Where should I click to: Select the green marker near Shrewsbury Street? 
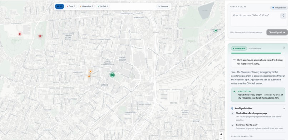[215, 30]
